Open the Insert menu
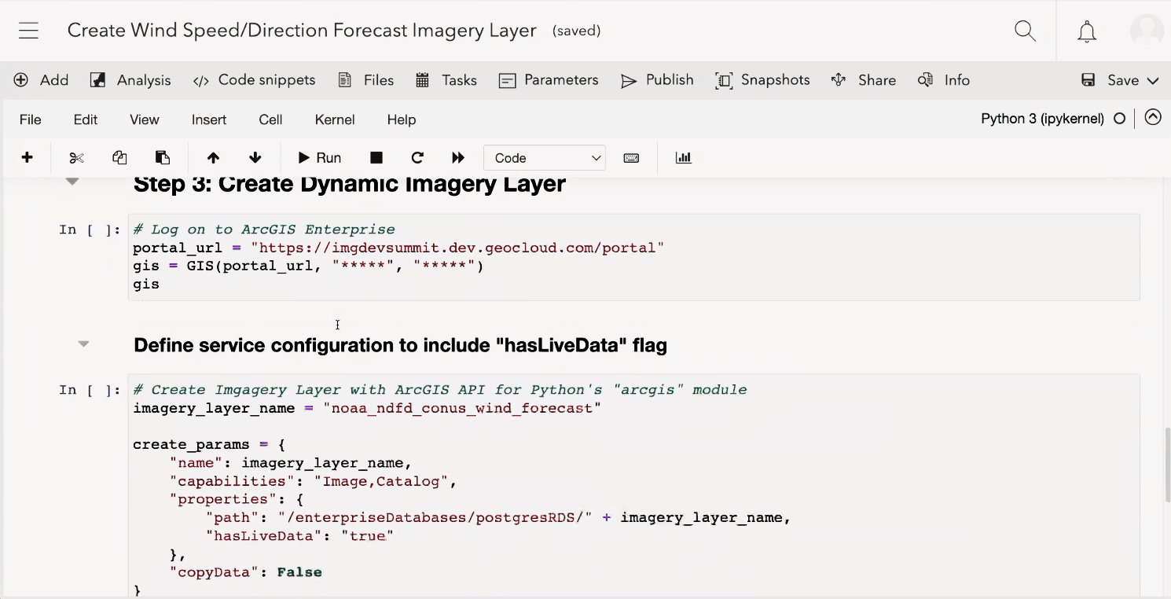 (x=209, y=119)
